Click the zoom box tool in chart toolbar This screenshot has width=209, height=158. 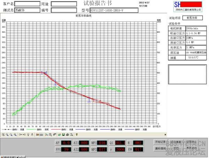[3, 134]
